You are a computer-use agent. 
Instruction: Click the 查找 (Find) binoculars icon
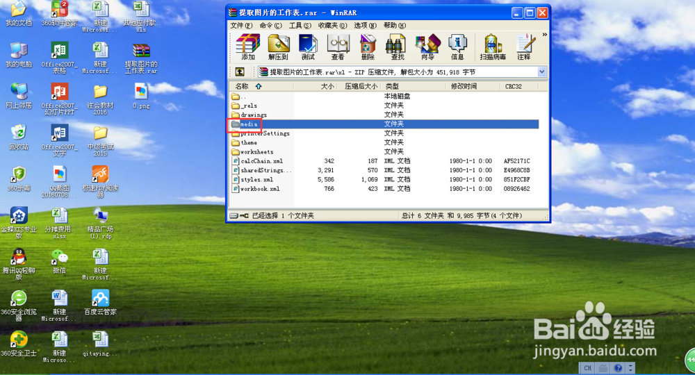[397, 47]
